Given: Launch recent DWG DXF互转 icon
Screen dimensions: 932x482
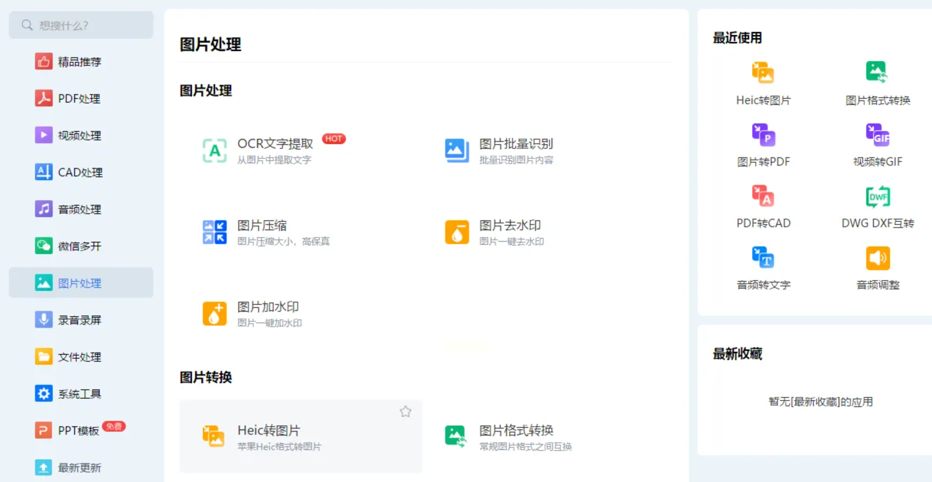Looking at the screenshot, I should tap(877, 196).
